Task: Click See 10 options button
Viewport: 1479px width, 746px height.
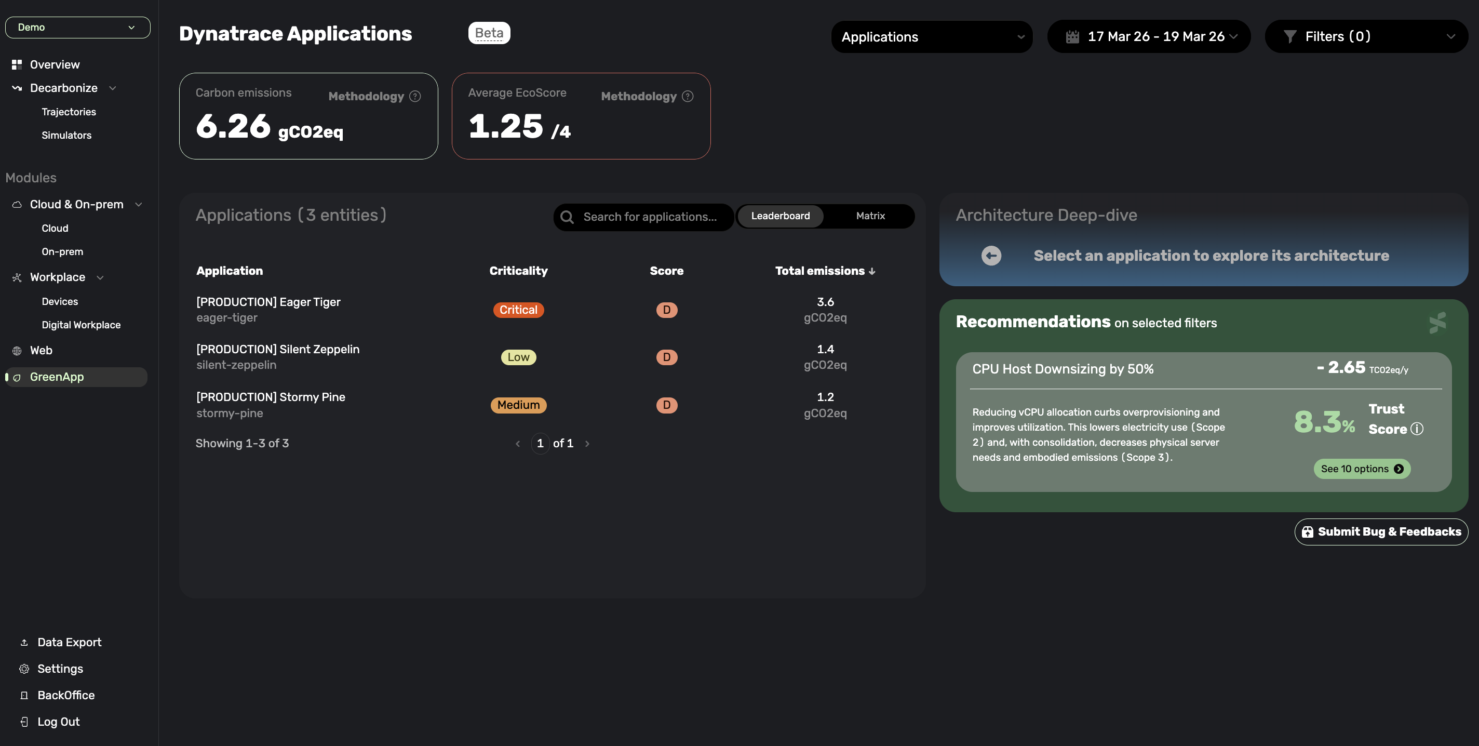Action: pyautogui.click(x=1362, y=469)
